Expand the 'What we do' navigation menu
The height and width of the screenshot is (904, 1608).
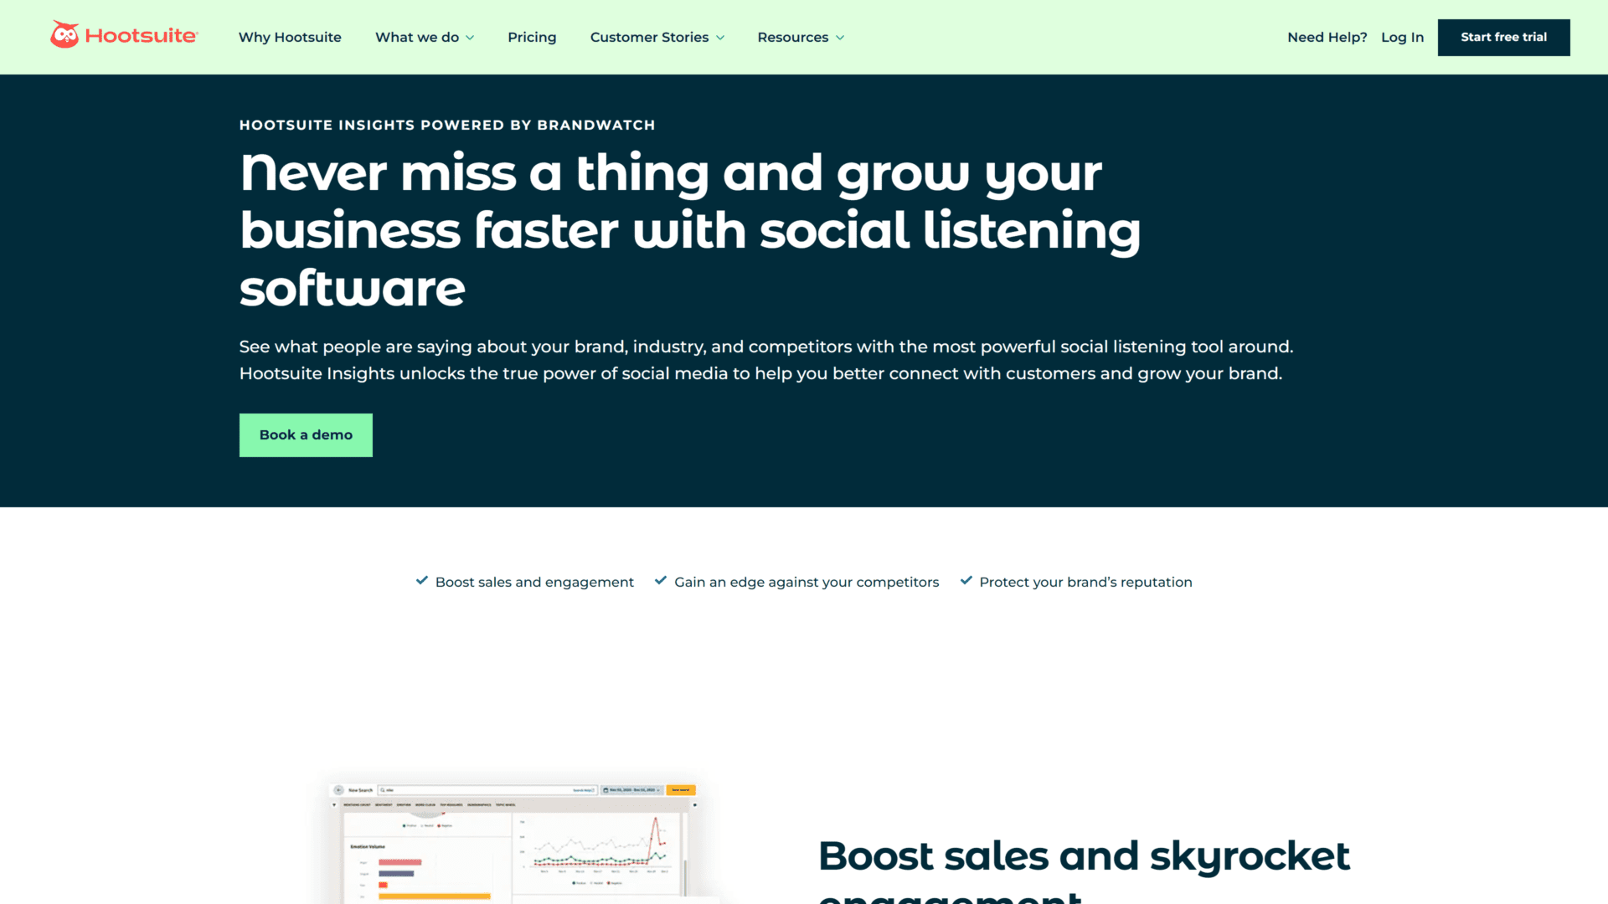tap(425, 38)
